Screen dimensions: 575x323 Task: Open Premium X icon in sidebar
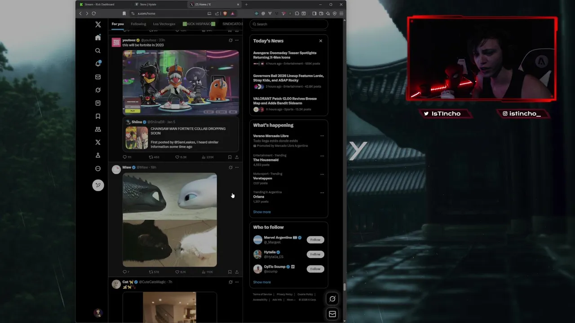tap(98, 142)
